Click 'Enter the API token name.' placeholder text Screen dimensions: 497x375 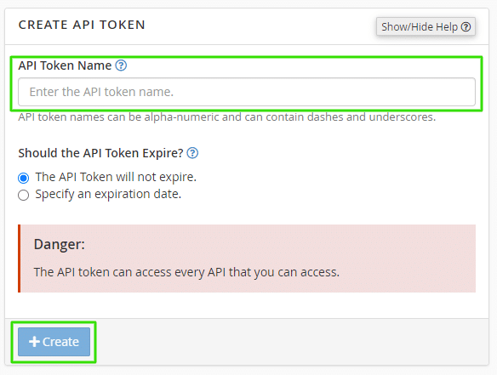[101, 92]
